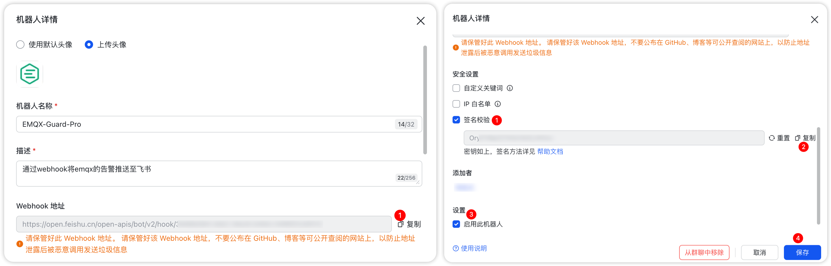Close the right 机器人详情 dialog
Screen dimensions: 831x266
[x=814, y=20]
